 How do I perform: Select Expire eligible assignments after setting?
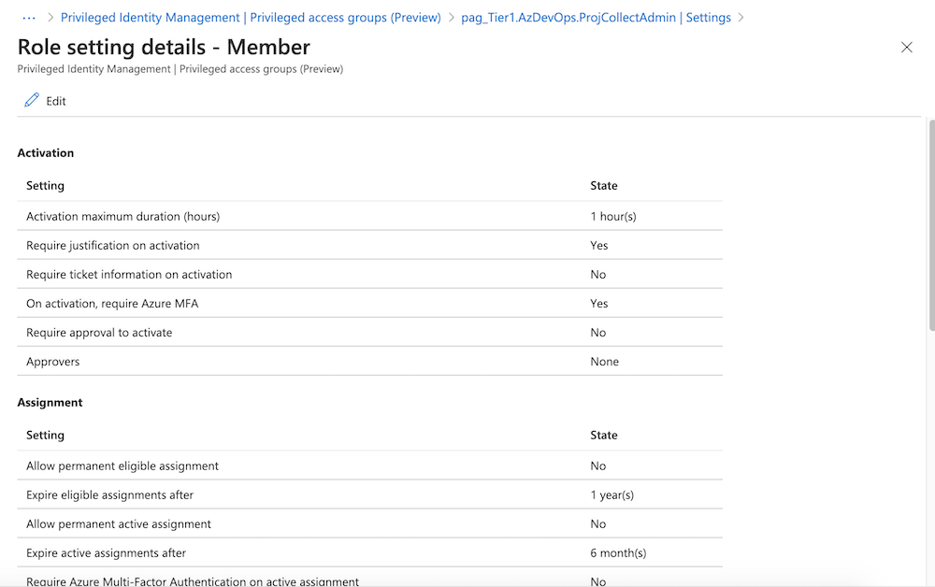(x=109, y=494)
